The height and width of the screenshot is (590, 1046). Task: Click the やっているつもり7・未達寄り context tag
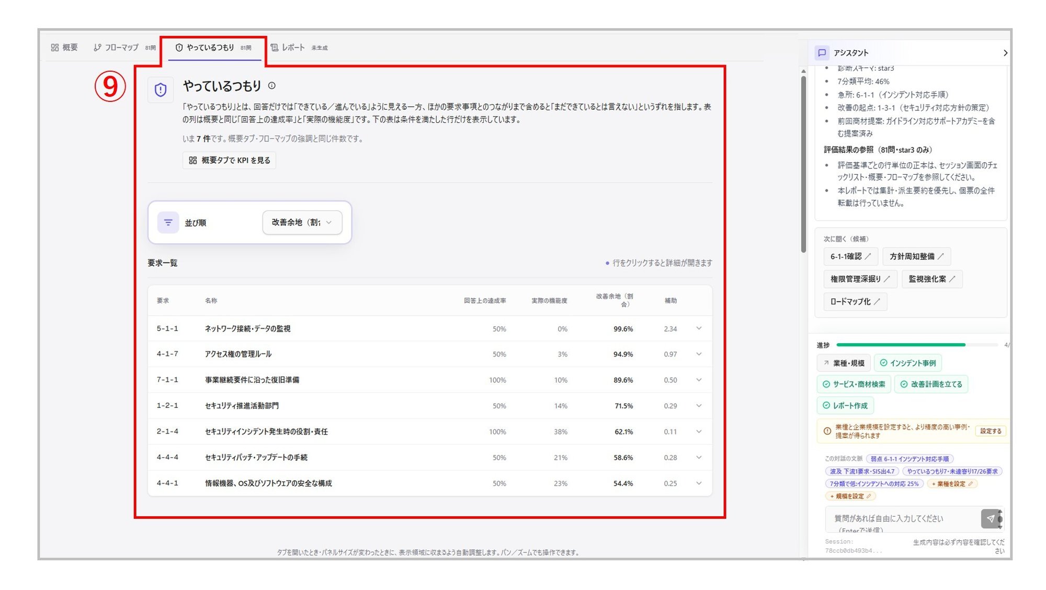952,471
